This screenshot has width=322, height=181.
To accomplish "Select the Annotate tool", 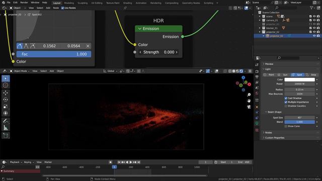I will (6, 121).
